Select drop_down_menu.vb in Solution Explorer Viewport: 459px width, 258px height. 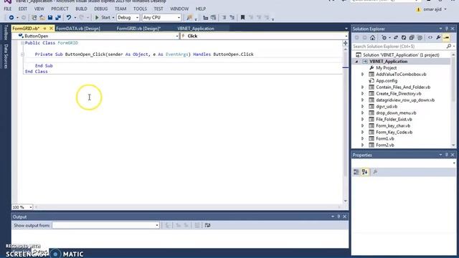coord(396,113)
